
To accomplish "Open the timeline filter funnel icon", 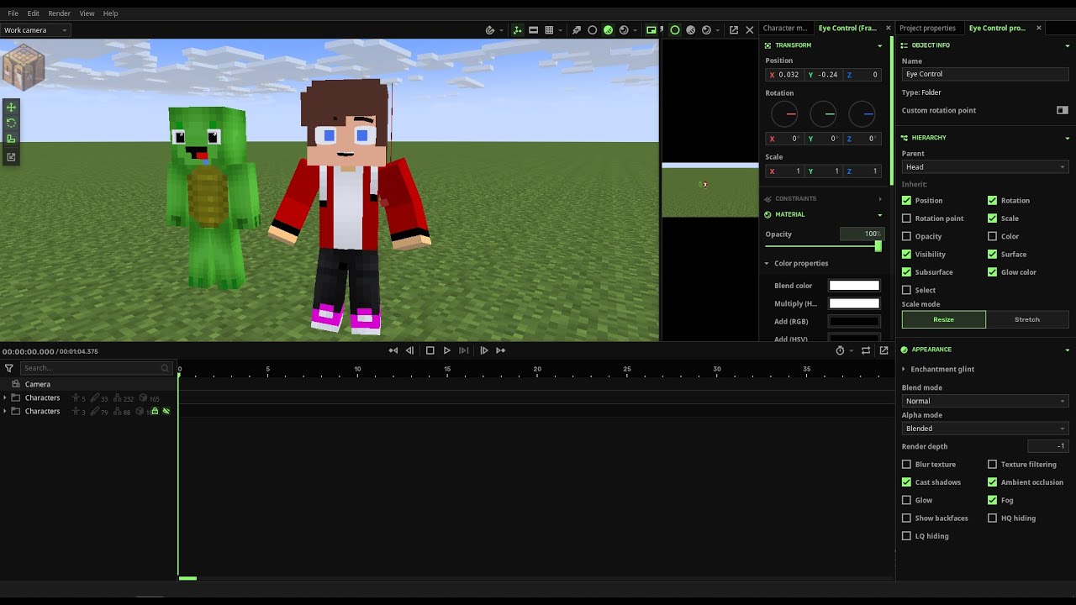I will pyautogui.click(x=9, y=368).
